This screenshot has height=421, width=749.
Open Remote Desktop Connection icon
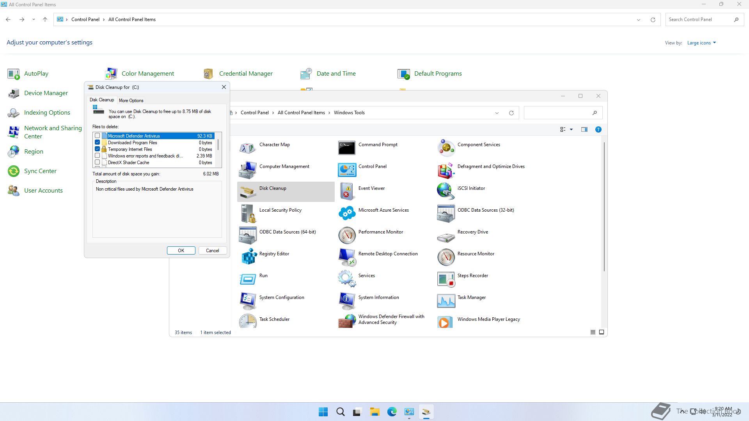coord(346,257)
